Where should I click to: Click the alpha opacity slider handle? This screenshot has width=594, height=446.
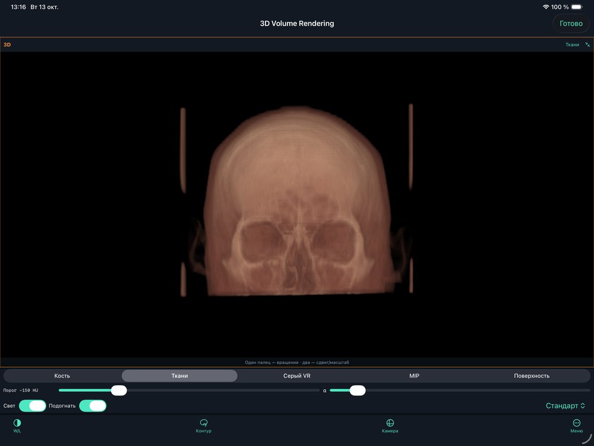357,390
